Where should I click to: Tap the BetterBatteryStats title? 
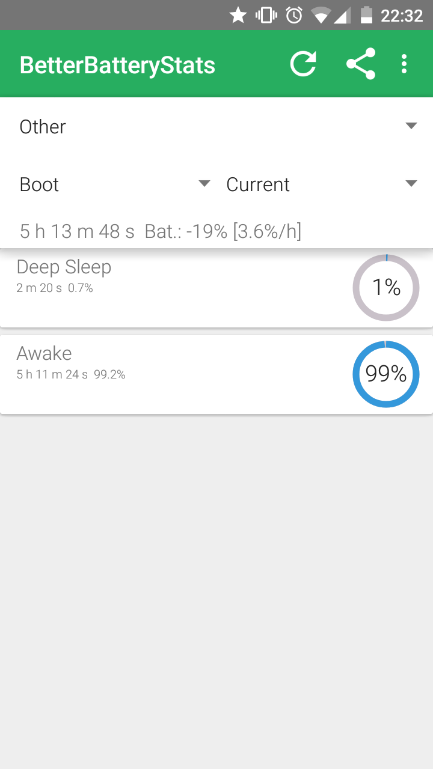tap(117, 65)
